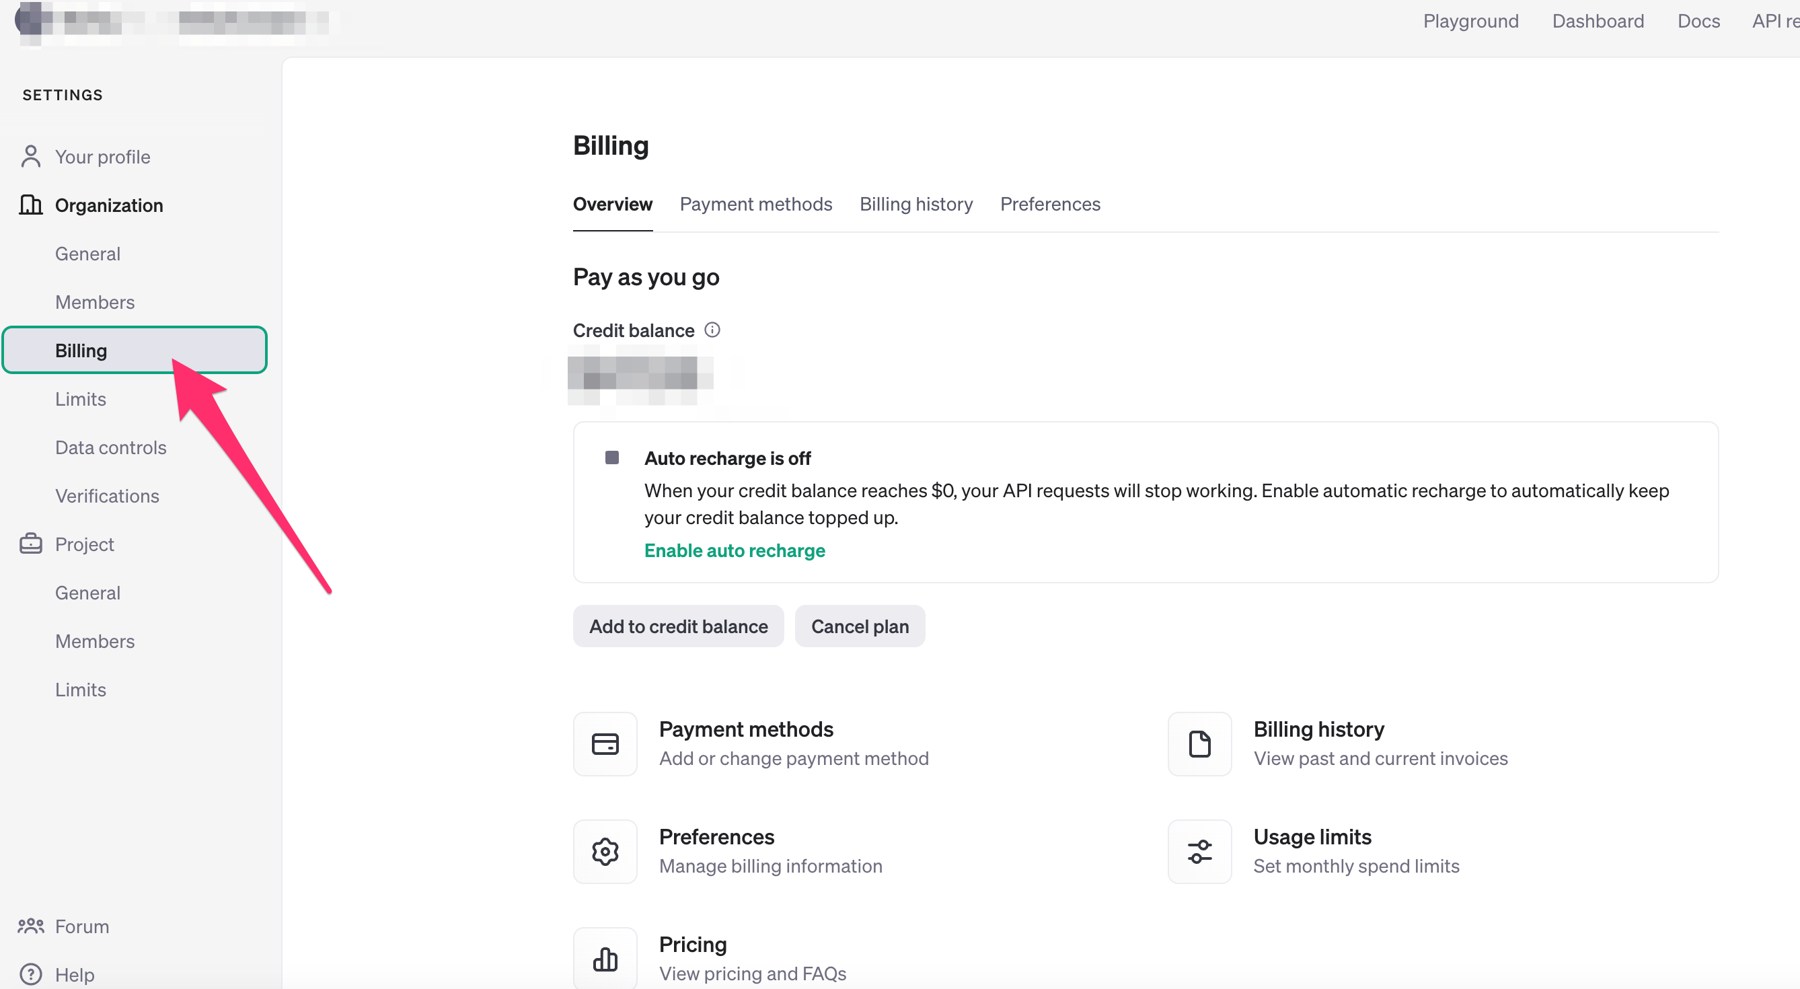Click the Forum people icon
The image size is (1800, 989).
pos(31,926)
